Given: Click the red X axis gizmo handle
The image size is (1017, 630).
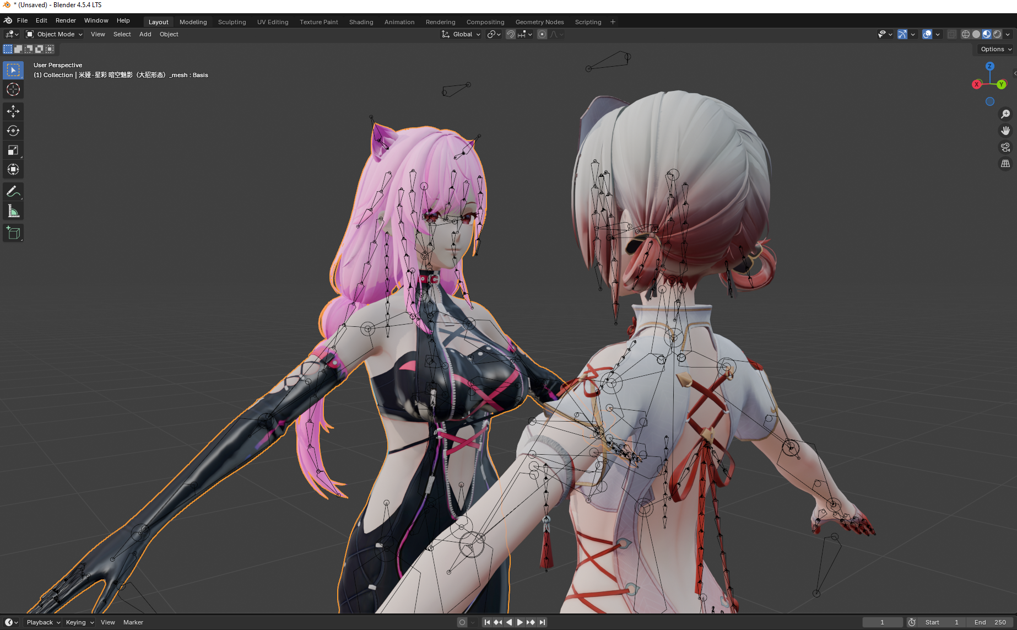Looking at the screenshot, I should [x=977, y=84].
